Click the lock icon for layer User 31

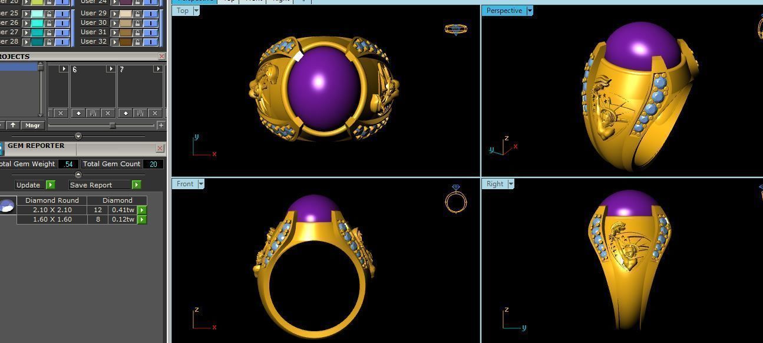pos(137,32)
